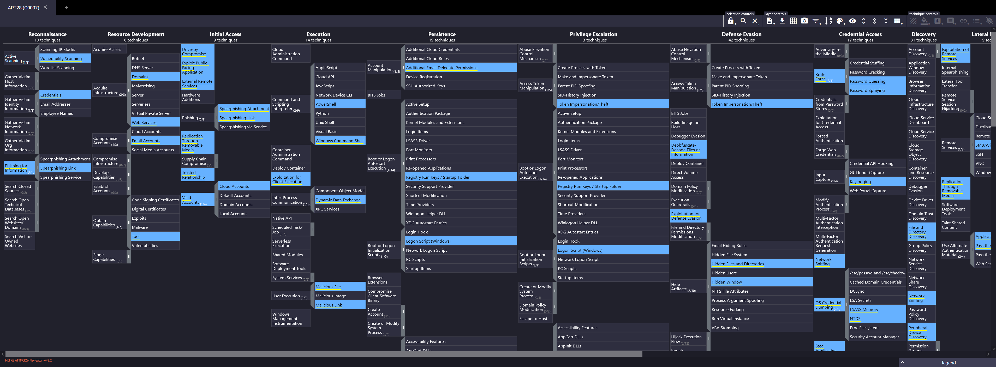Download the layer as JSON
This screenshot has width=996, height=367.
point(782,21)
